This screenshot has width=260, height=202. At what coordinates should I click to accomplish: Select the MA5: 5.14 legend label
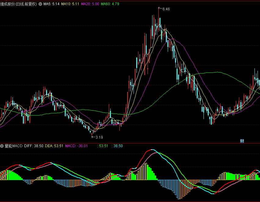tap(51, 4)
